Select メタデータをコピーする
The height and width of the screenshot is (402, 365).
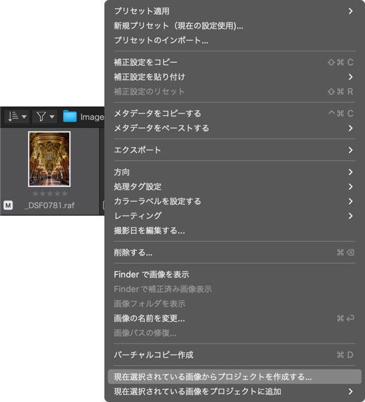tap(233, 113)
